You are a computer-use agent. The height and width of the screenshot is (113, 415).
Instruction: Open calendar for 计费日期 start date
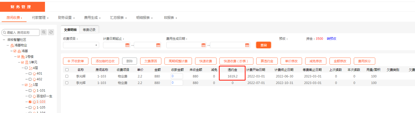click(127, 45)
